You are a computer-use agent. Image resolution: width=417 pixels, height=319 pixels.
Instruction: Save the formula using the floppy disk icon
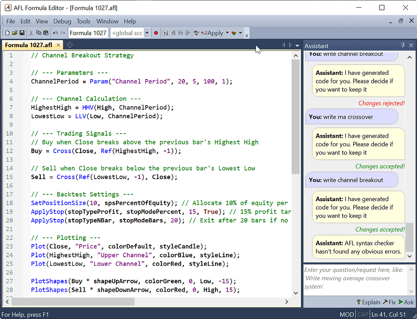(22, 33)
